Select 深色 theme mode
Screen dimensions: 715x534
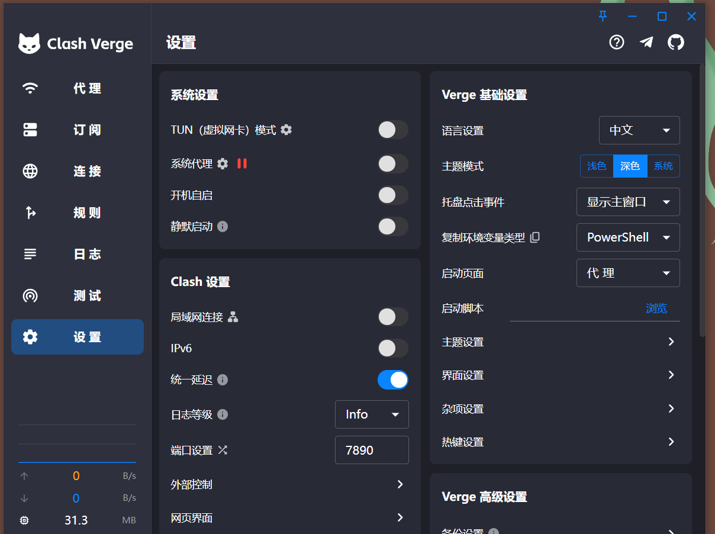630,166
